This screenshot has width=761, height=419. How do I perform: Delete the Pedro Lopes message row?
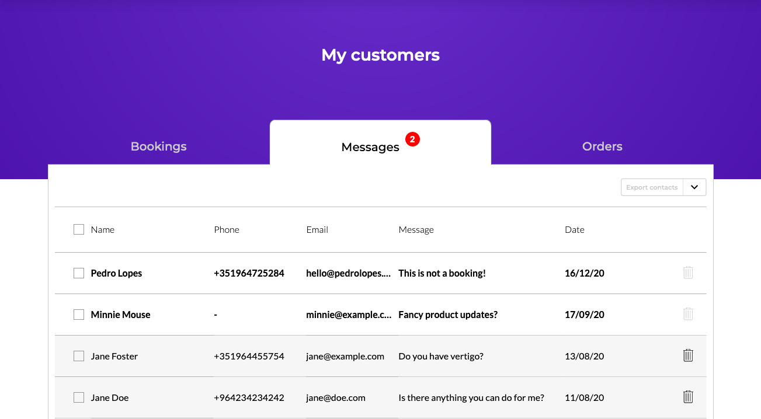pyautogui.click(x=688, y=273)
